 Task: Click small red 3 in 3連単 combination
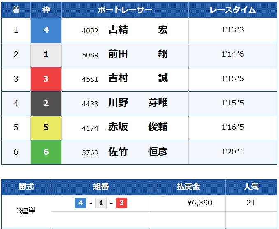121,203
